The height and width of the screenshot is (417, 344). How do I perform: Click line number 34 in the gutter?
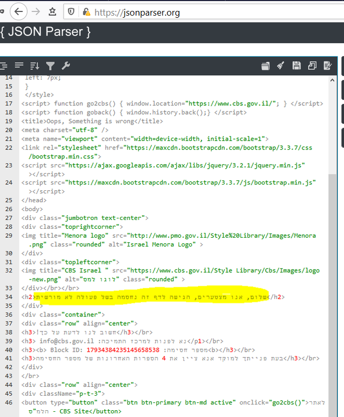pyautogui.click(x=9, y=297)
